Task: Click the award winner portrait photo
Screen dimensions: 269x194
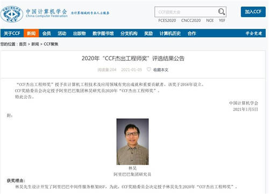Action: click(132, 141)
